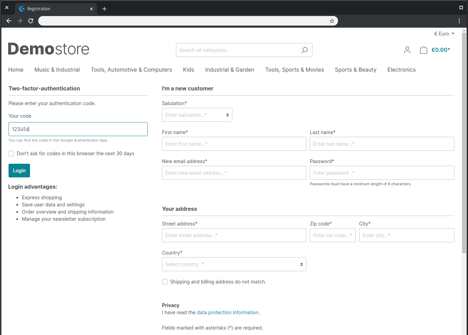The height and width of the screenshot is (335, 468).
Task: Click the Street address field
Action: coord(234,235)
